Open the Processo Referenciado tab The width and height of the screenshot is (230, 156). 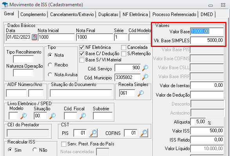(x=174, y=14)
